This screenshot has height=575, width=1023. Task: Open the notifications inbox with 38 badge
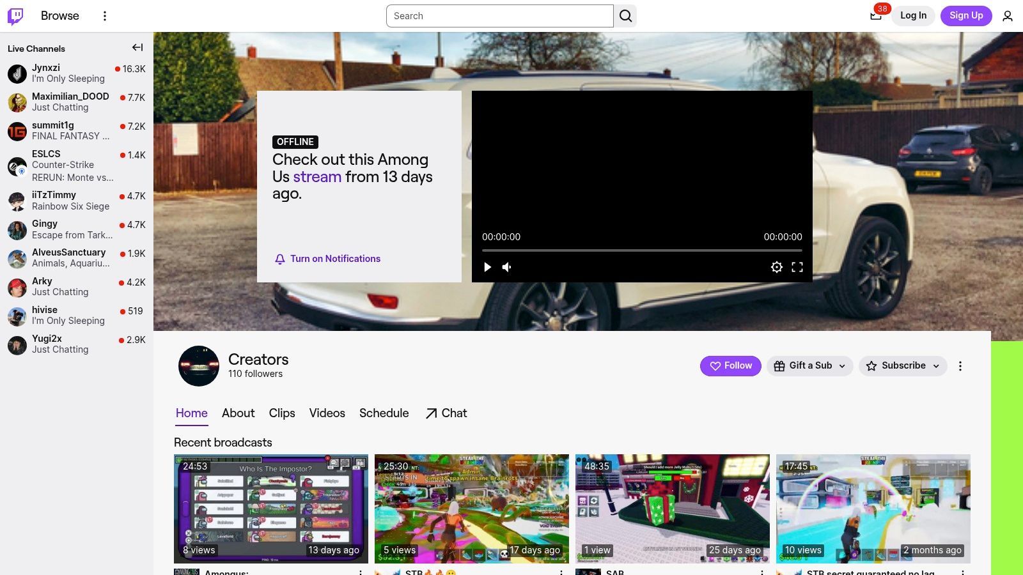click(x=876, y=16)
